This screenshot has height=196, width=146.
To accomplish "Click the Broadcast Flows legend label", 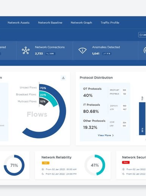I will click(x=26, y=94).
